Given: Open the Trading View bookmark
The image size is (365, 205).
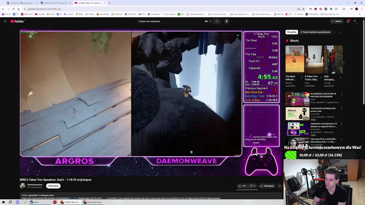Looking at the screenshot, I should 312,14.
